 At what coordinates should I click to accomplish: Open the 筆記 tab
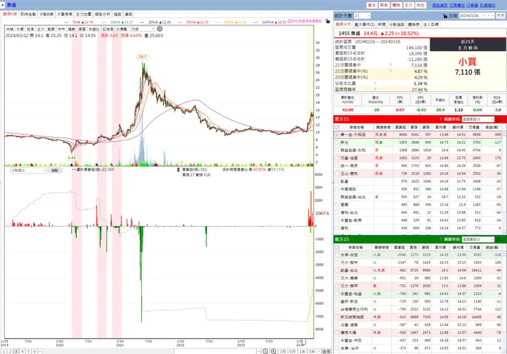129,14
